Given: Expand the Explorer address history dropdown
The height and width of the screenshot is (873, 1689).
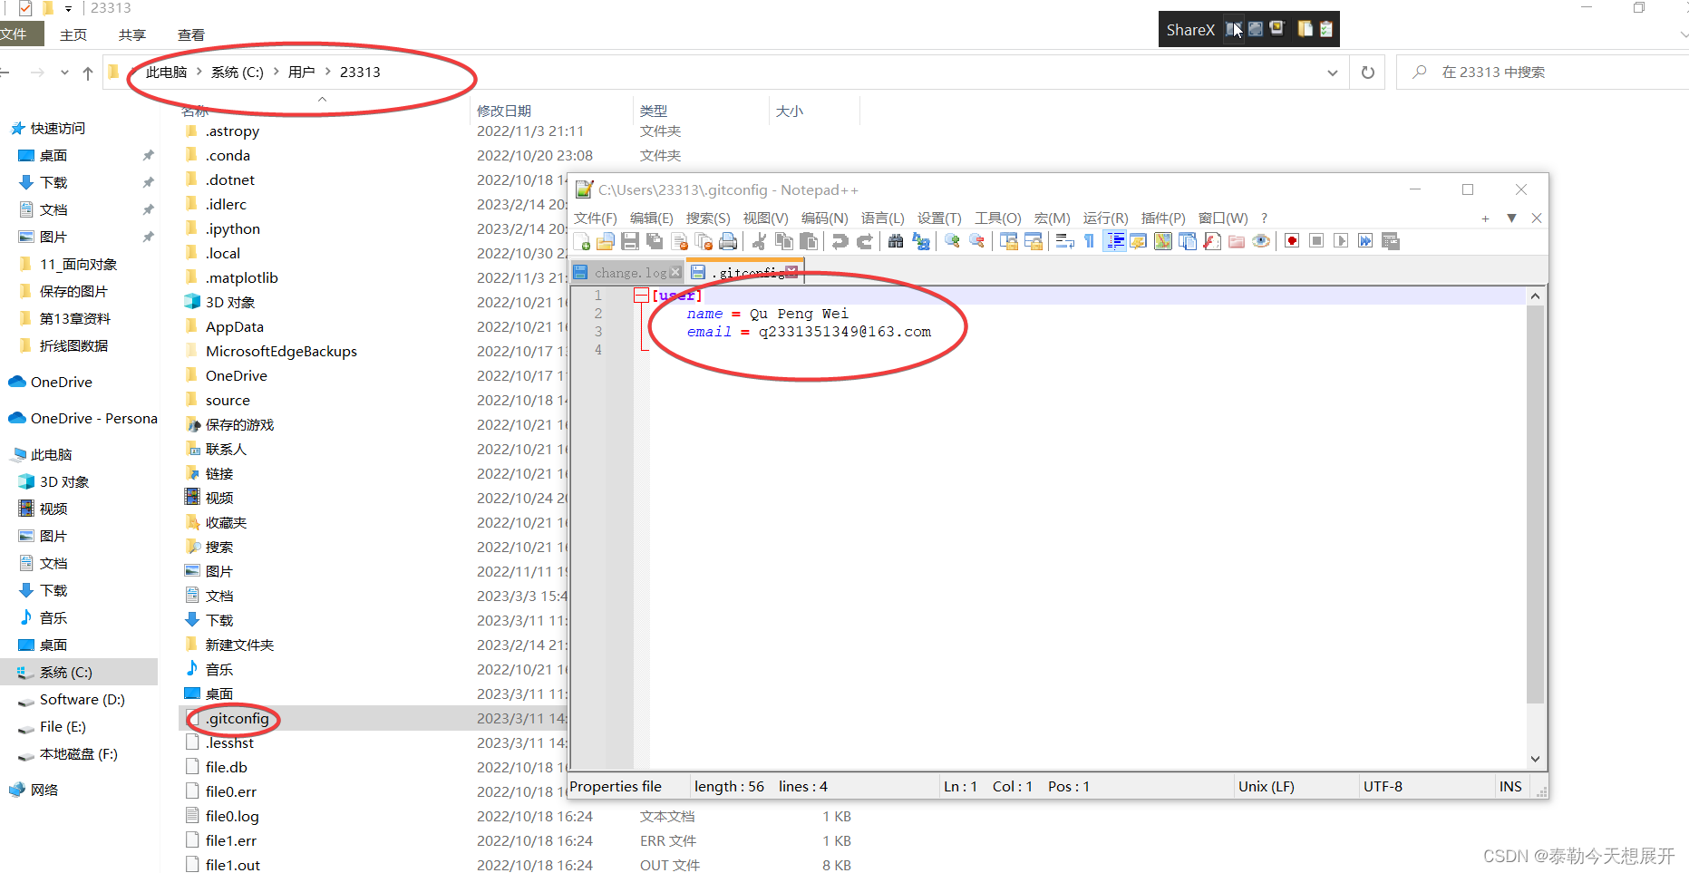Looking at the screenshot, I should [1332, 73].
